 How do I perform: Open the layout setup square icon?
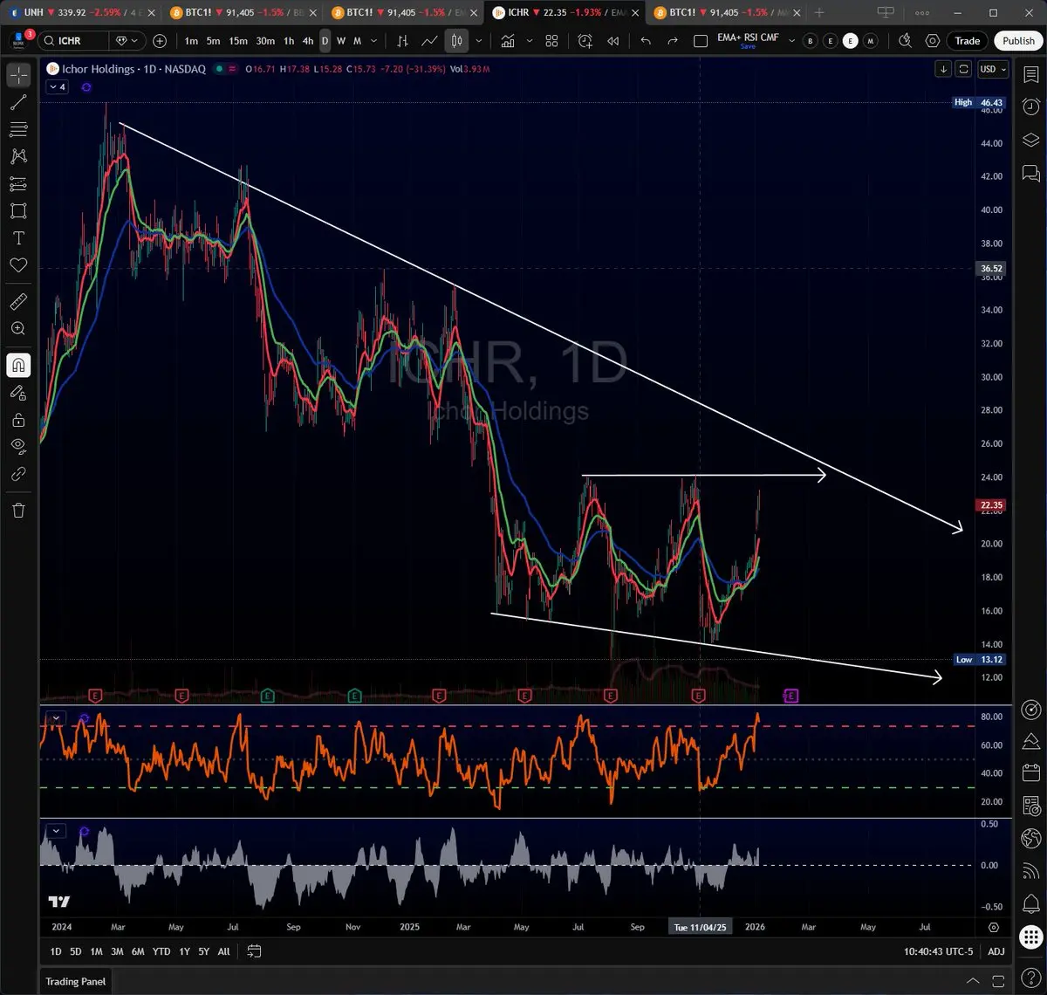coord(701,41)
